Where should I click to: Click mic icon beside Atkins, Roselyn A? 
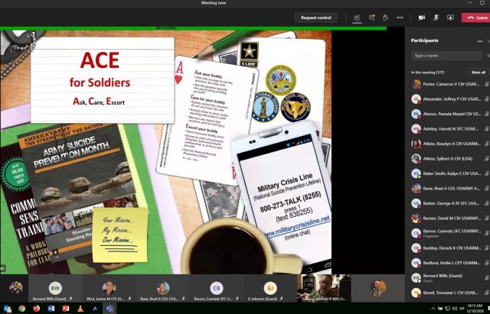point(487,144)
